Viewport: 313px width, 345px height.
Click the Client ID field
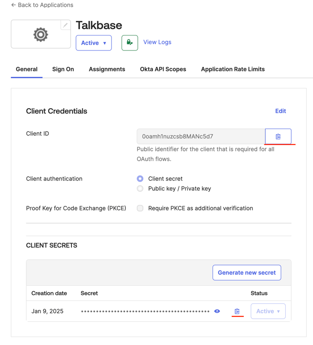pyautogui.click(x=201, y=136)
